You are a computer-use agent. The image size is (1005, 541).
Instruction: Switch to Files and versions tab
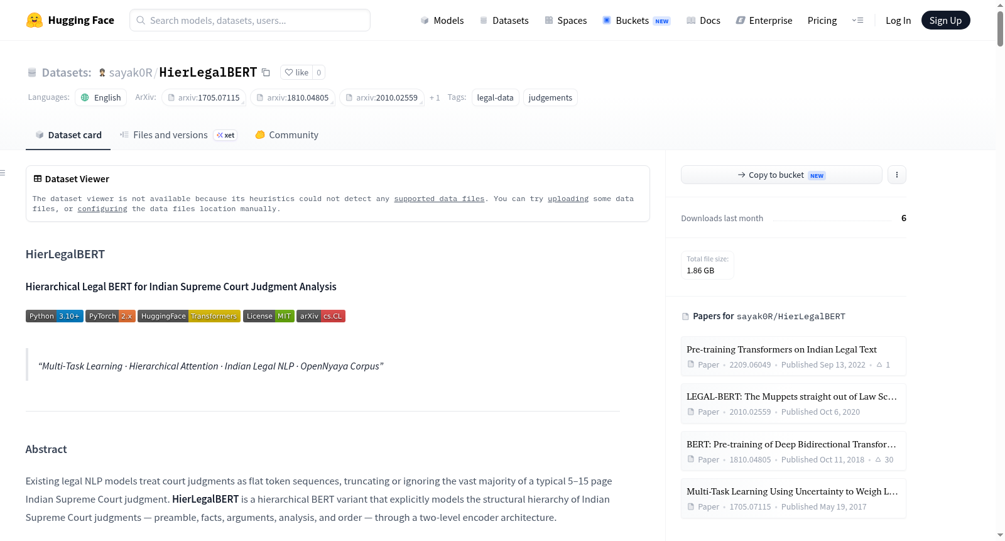pos(178,135)
